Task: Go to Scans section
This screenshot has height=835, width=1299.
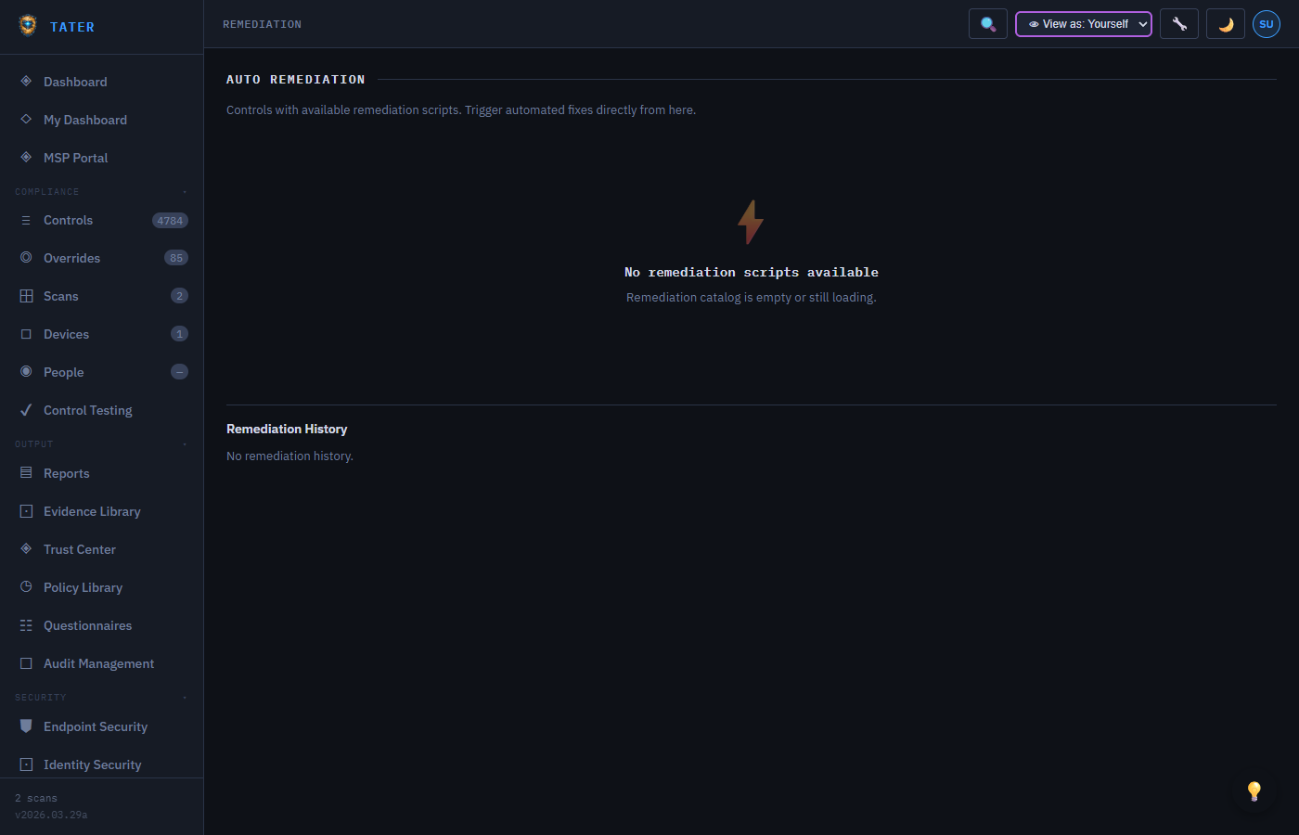Action: (60, 296)
